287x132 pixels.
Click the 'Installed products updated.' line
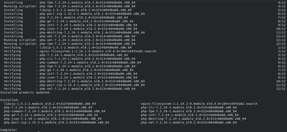click(26, 92)
